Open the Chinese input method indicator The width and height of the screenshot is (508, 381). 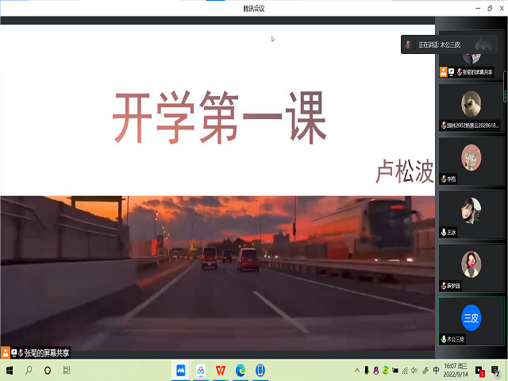436,370
